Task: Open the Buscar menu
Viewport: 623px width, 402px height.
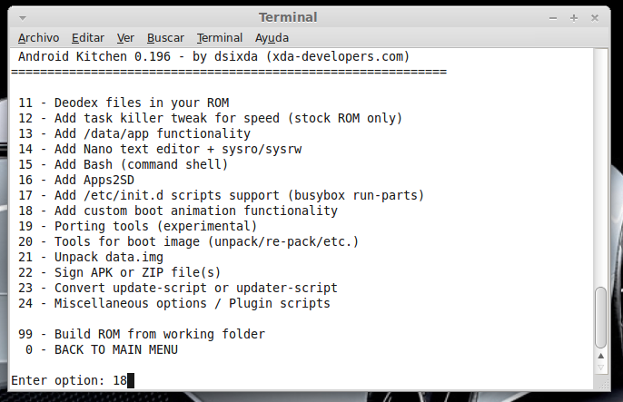Action: coord(165,37)
